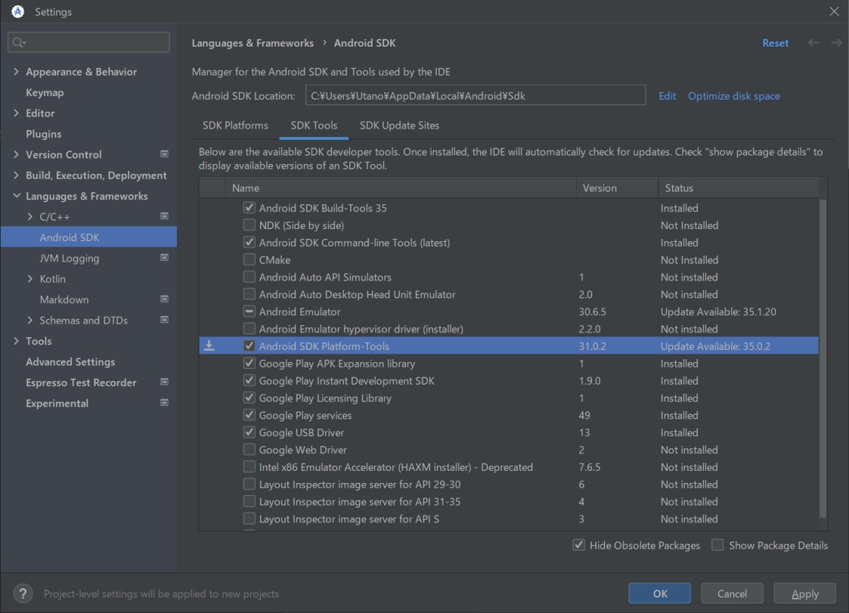Viewport: 849px width, 613px height.
Task: Expand Build, Execution, Deployment
Action: click(x=16, y=175)
